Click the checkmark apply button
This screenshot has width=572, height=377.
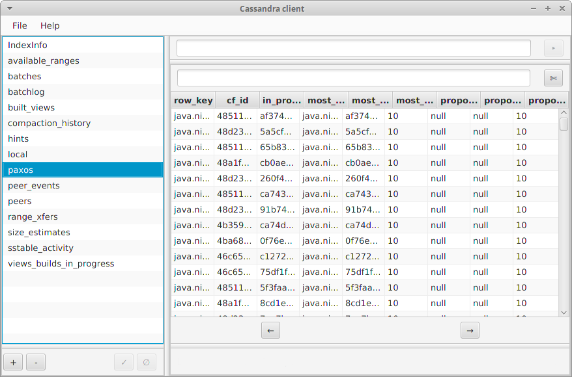click(124, 363)
